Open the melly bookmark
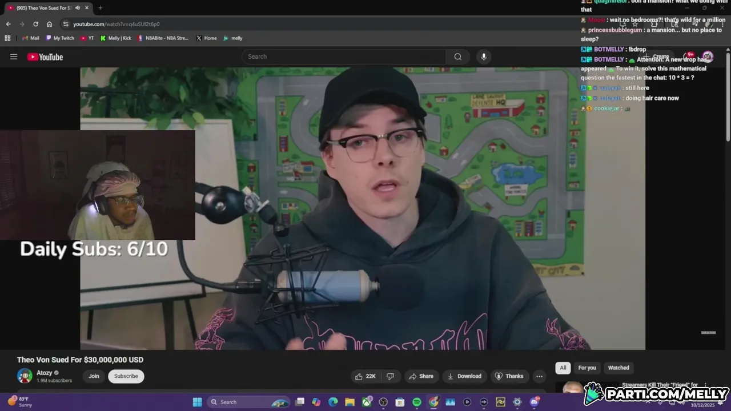Image resolution: width=731 pixels, height=411 pixels. coord(233,38)
